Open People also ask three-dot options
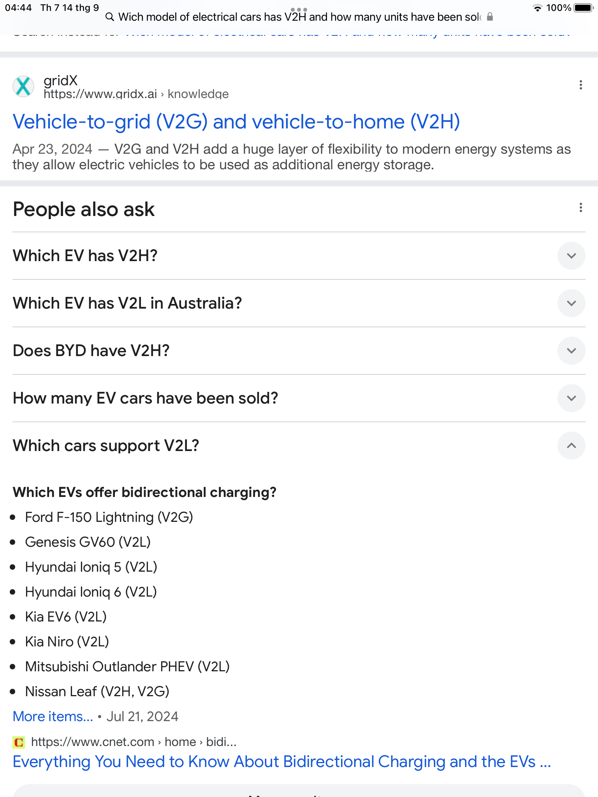The width and height of the screenshot is (598, 797). click(580, 207)
